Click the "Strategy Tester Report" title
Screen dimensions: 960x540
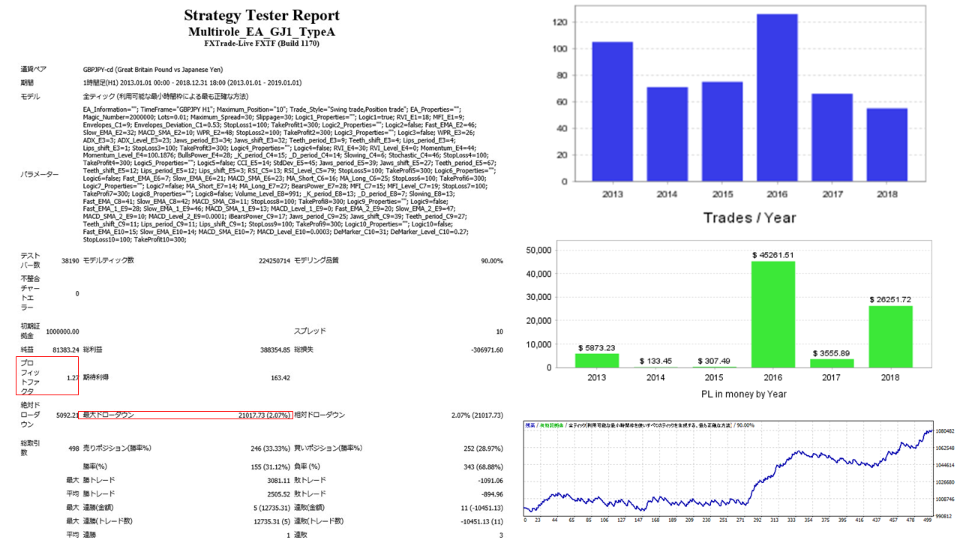pyautogui.click(x=262, y=16)
